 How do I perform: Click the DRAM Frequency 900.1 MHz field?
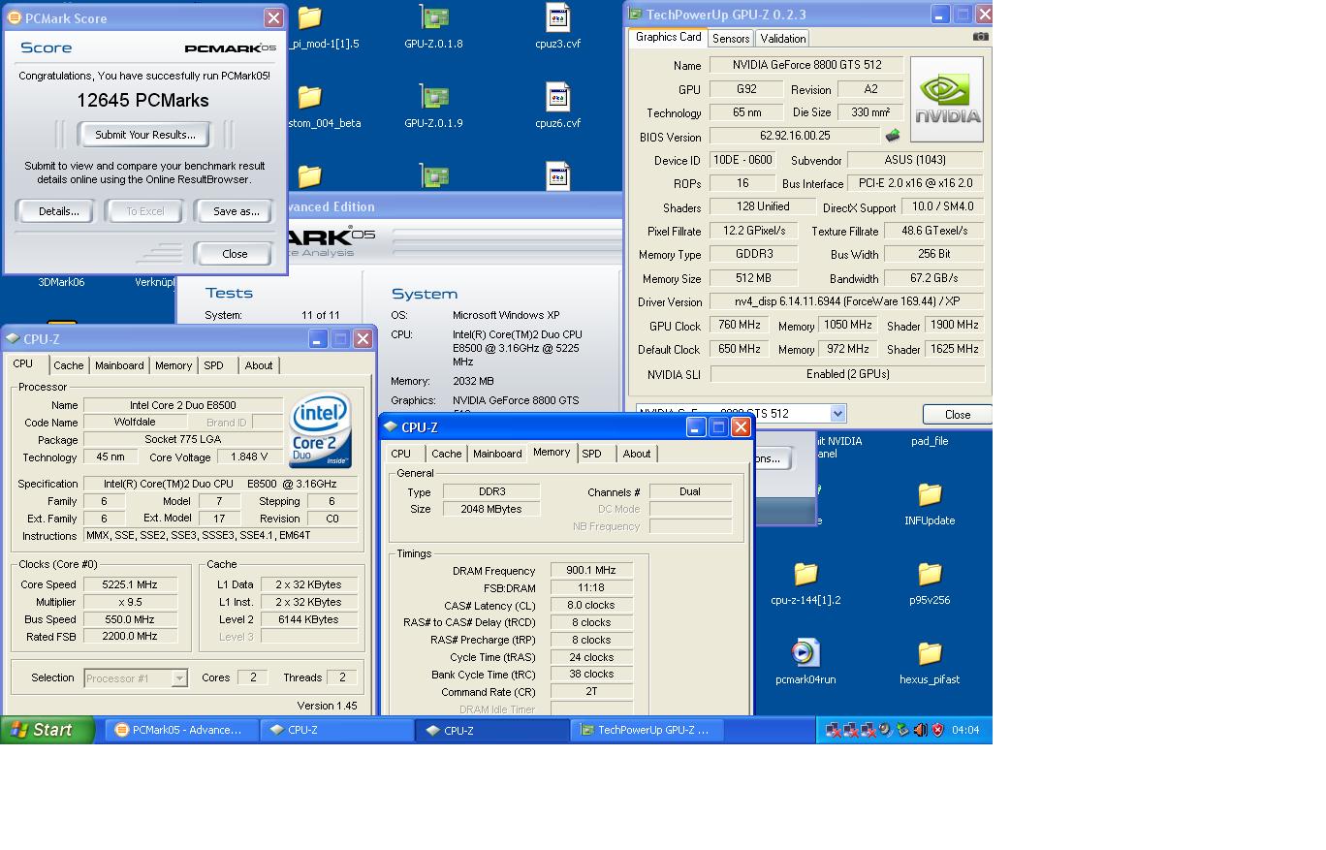(x=591, y=571)
